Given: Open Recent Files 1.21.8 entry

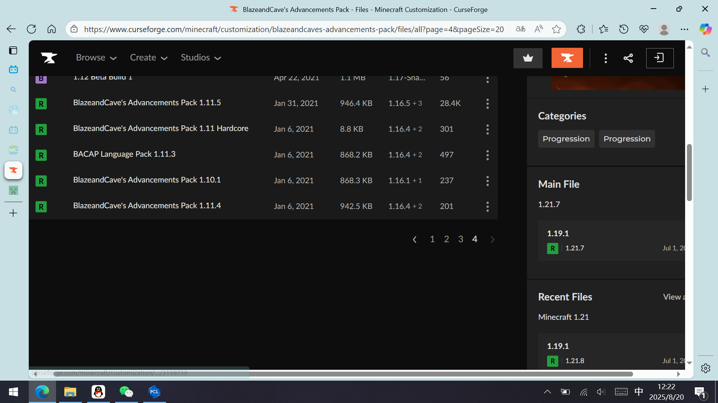Looking at the screenshot, I should click(x=611, y=352).
